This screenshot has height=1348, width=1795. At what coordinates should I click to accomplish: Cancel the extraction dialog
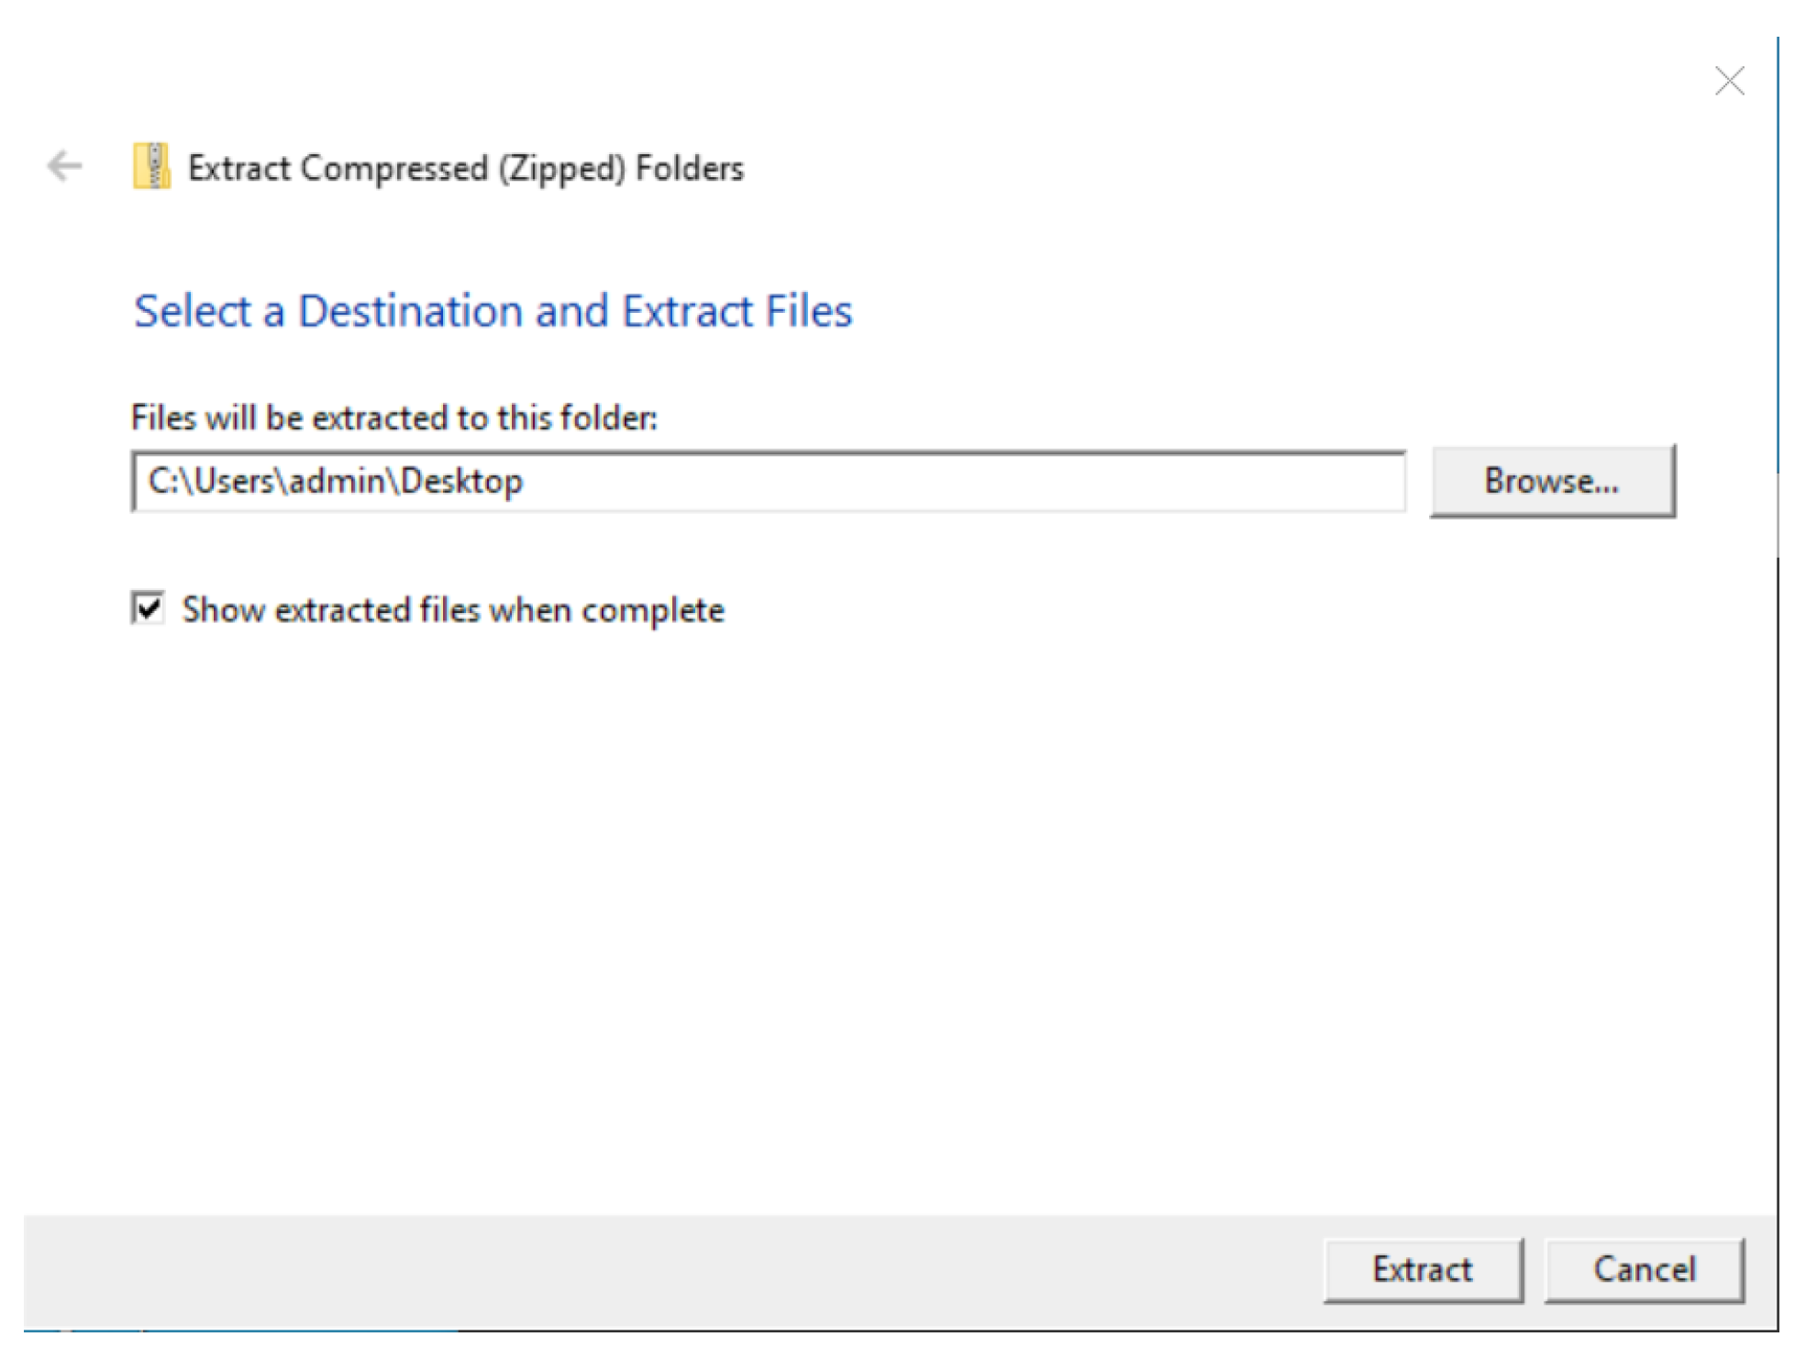1643,1270
